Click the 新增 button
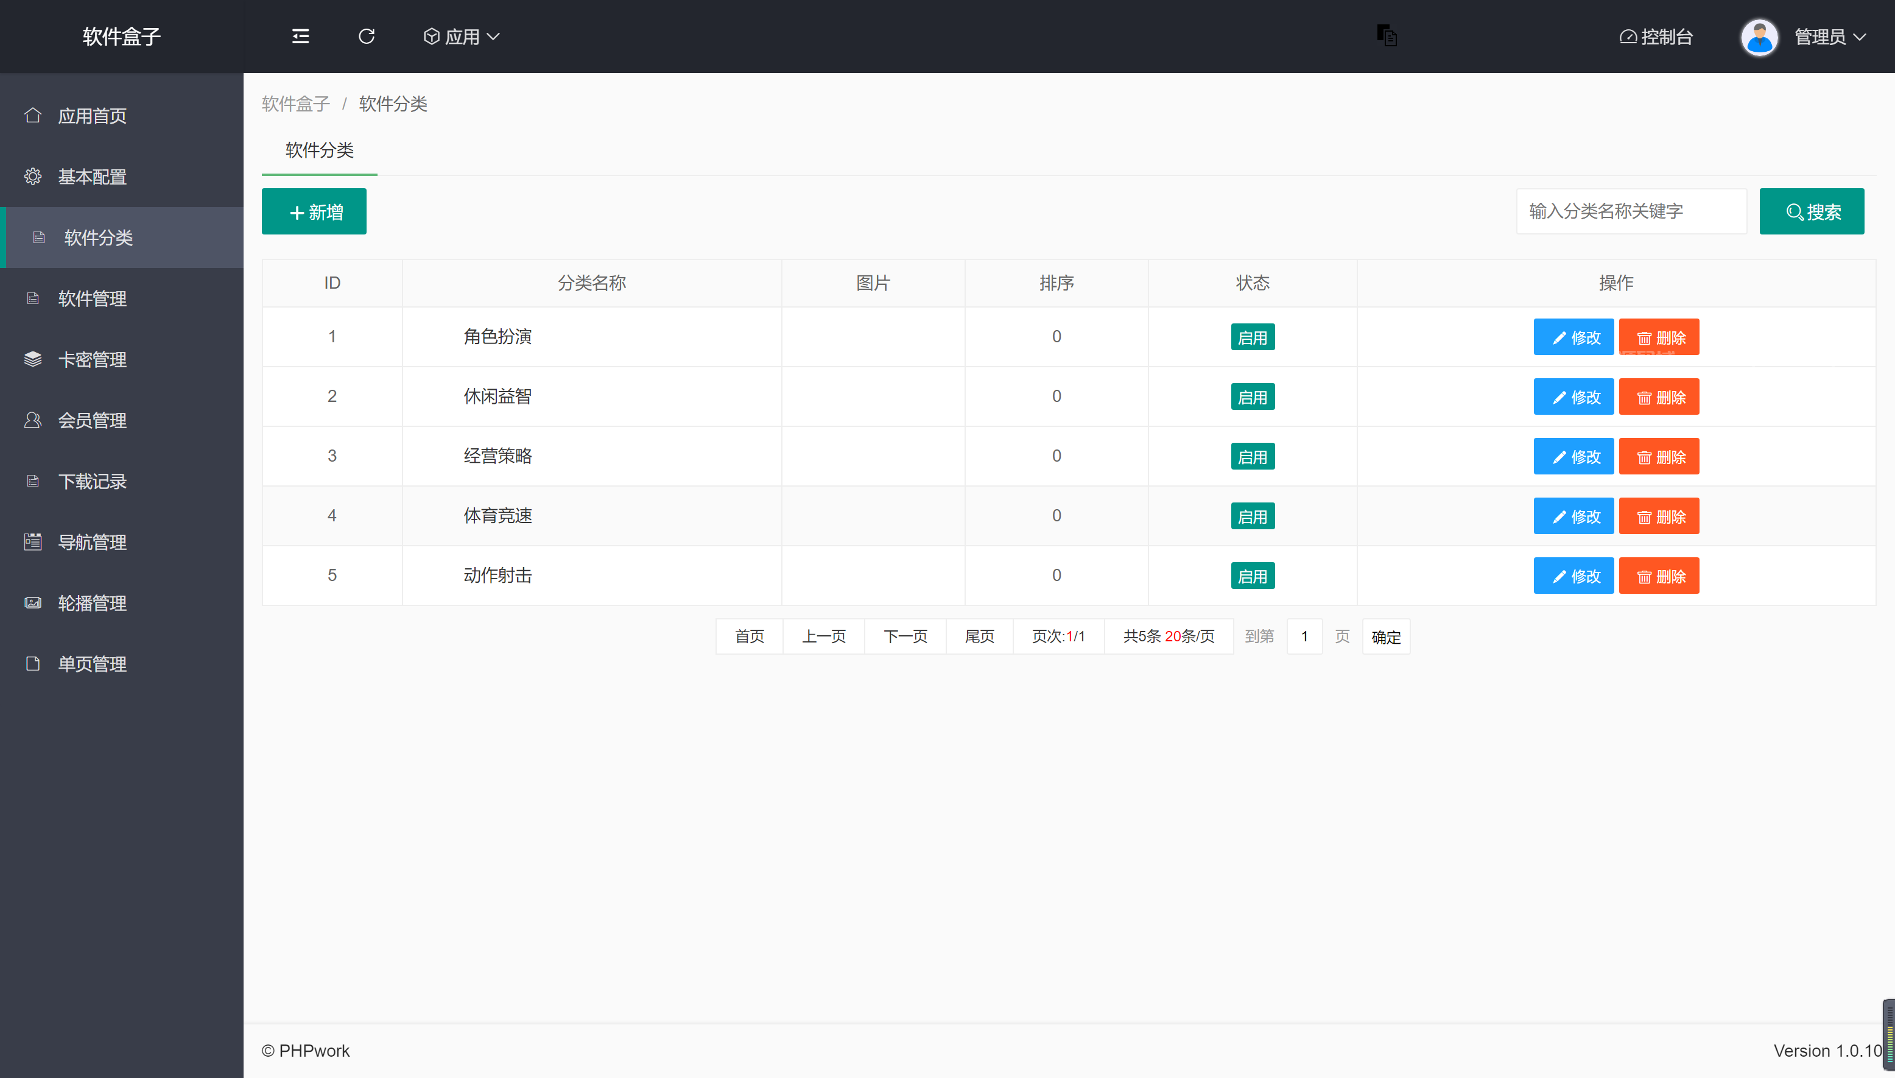1895x1078 pixels. click(x=314, y=212)
